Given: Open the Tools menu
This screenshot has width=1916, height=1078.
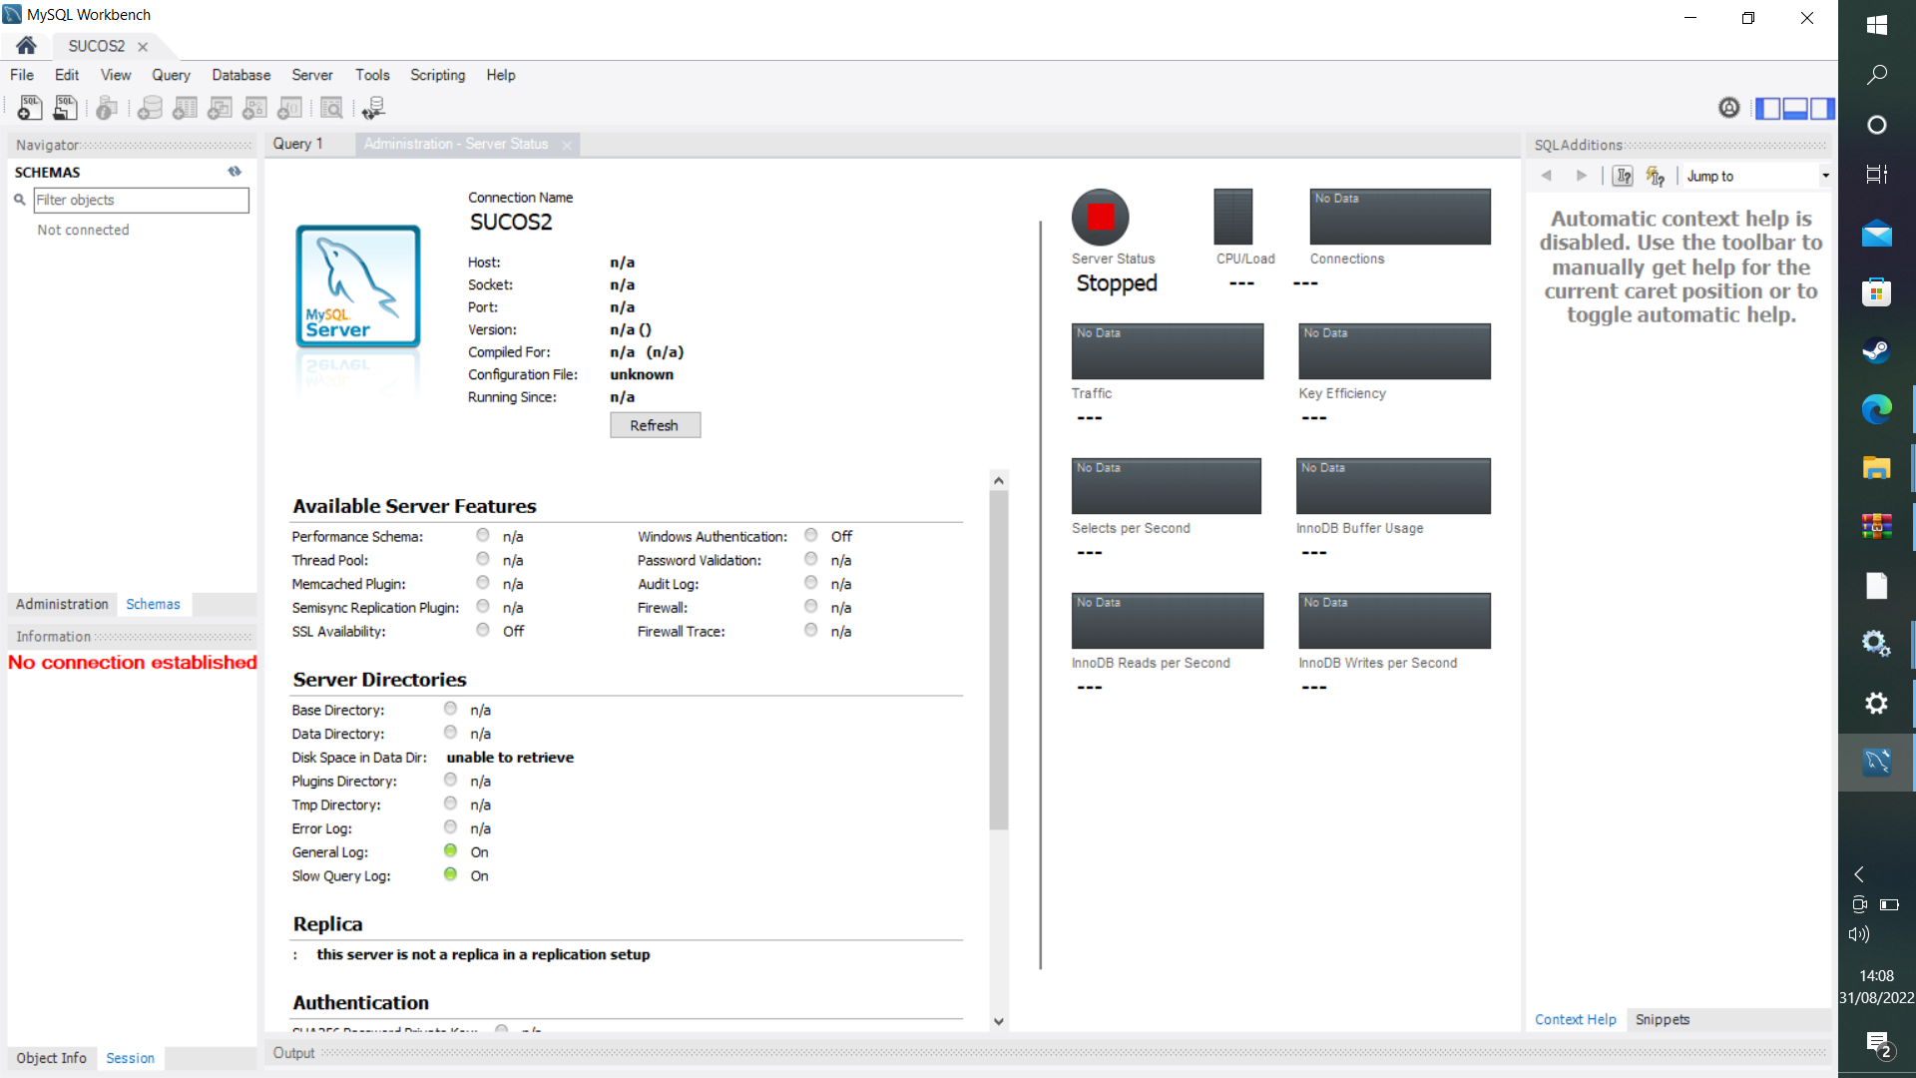Looking at the screenshot, I should [372, 75].
